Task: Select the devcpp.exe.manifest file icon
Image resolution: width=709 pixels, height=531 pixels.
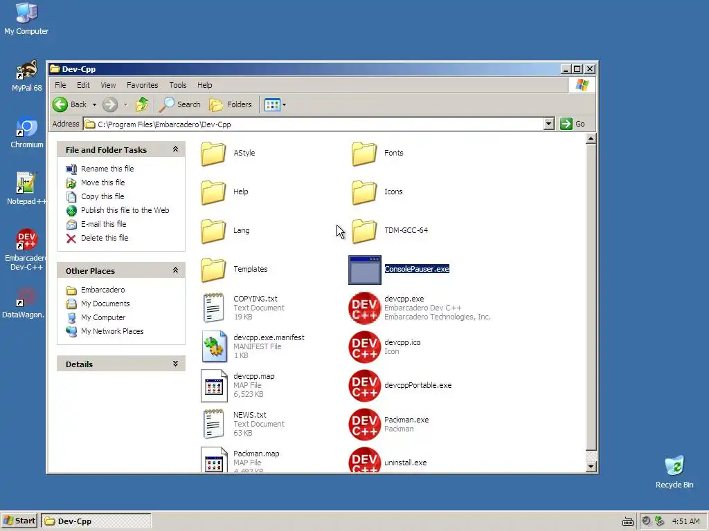Action: 214,346
